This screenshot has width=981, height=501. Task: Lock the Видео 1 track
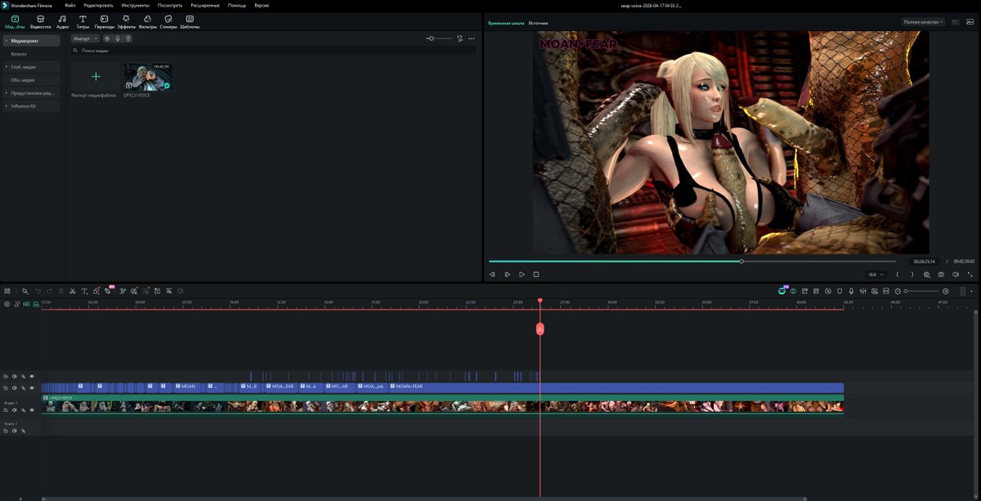pyautogui.click(x=6, y=410)
